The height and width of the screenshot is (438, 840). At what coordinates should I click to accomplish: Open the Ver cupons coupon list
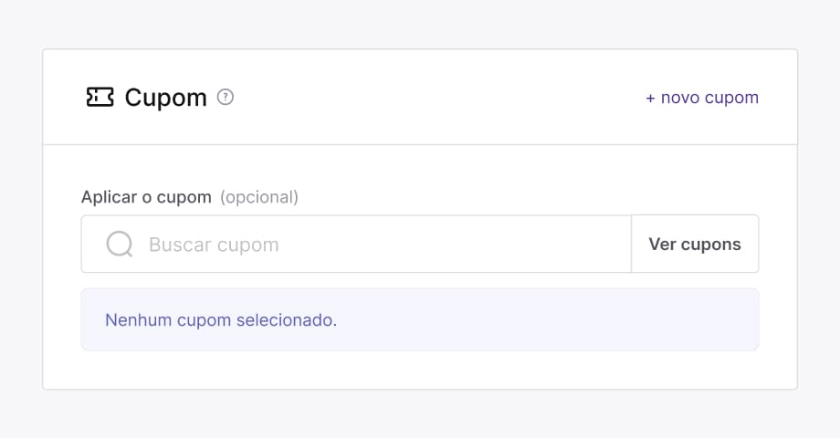coord(695,244)
